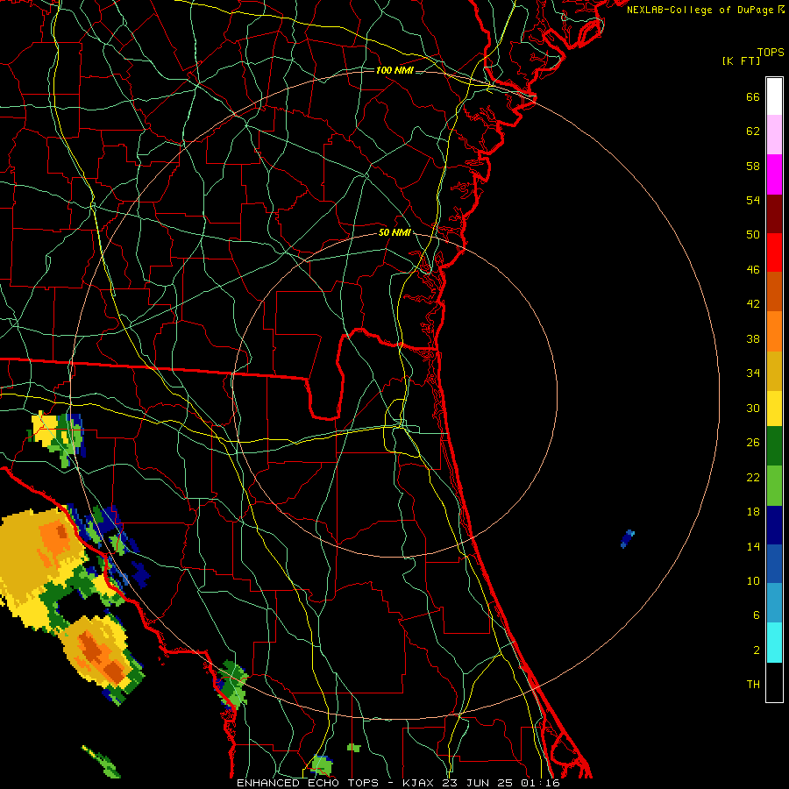
Task: Click the "18" legend value
Action: click(753, 512)
